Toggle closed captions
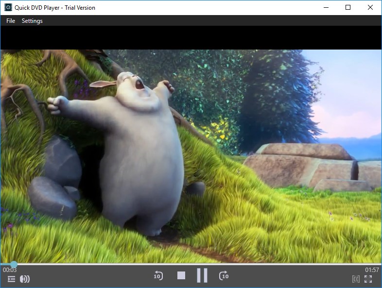 click(x=356, y=279)
